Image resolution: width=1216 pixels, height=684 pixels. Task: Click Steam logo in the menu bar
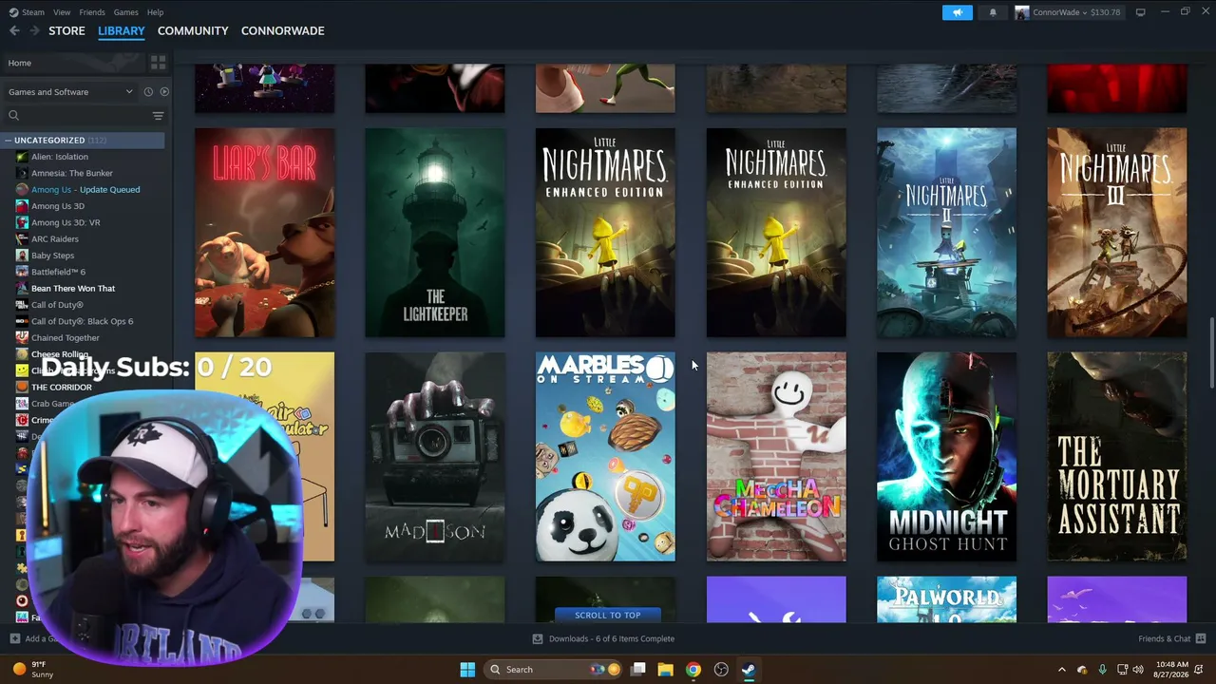tap(13, 12)
